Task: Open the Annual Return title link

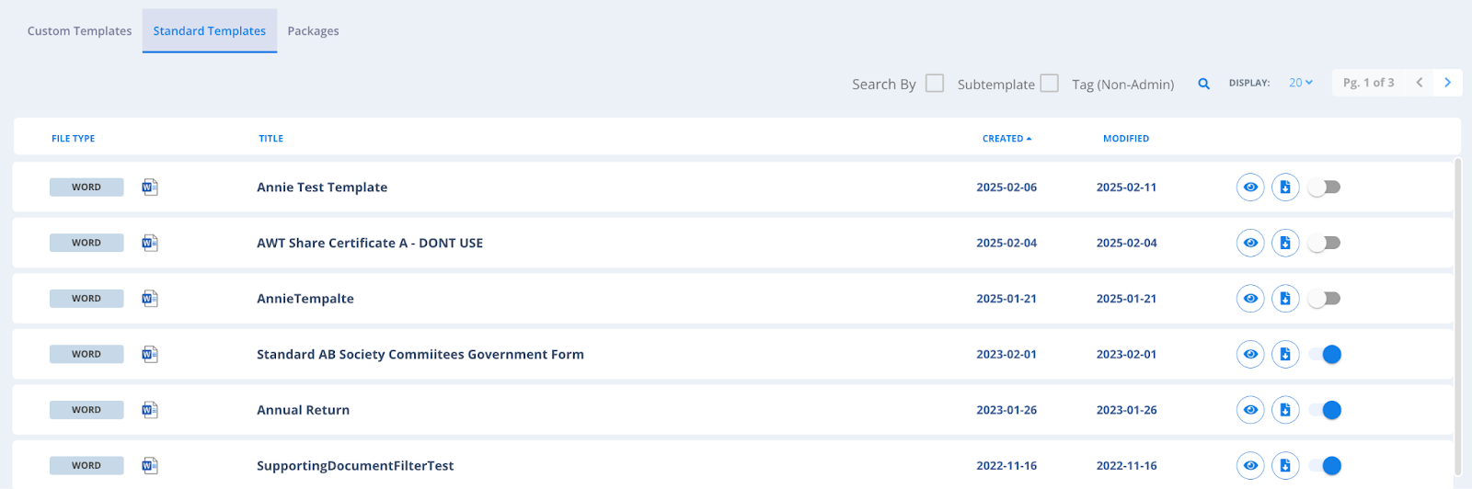Action: pyautogui.click(x=303, y=410)
